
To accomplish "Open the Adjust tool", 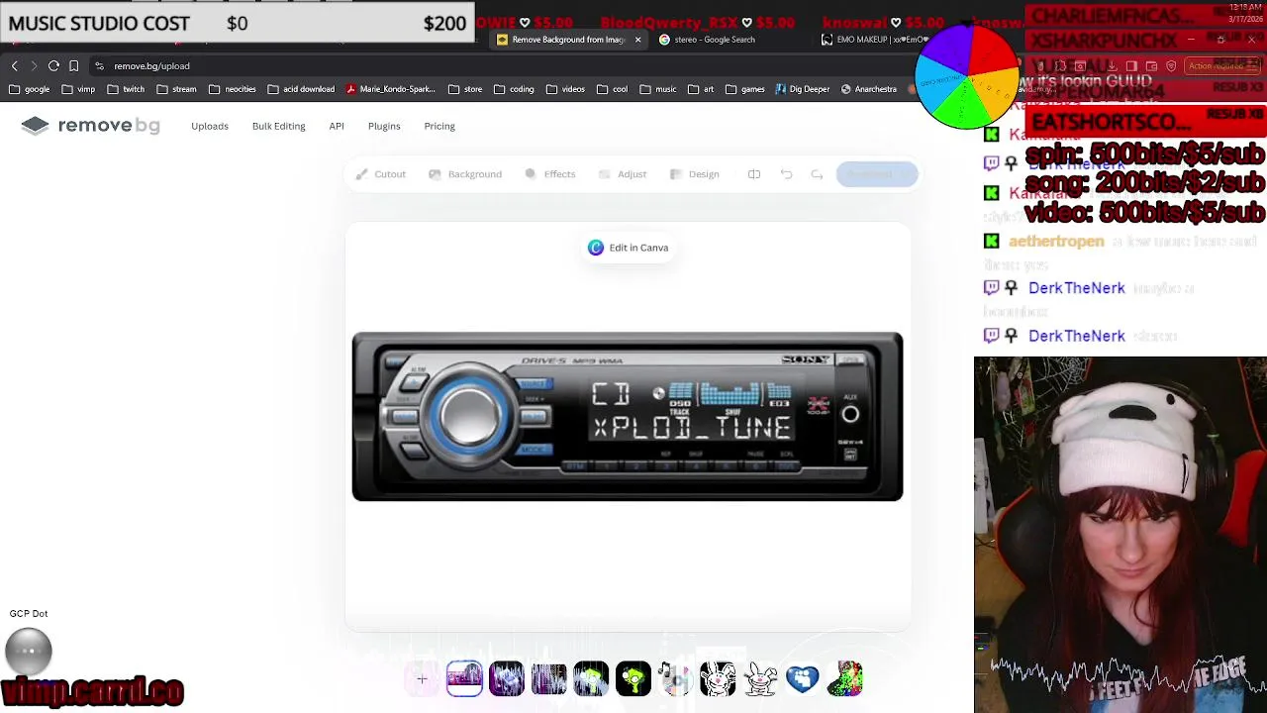I will pyautogui.click(x=623, y=174).
